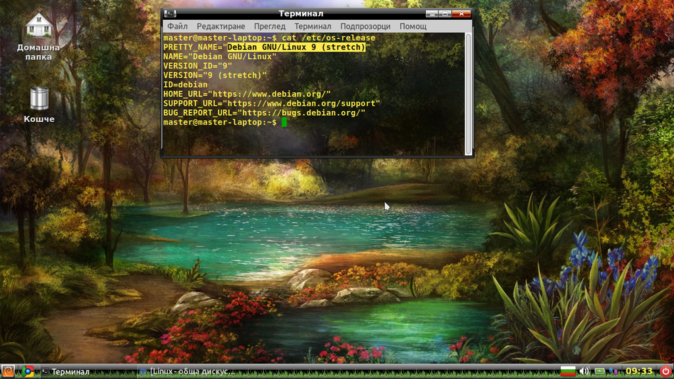This screenshot has height=379, width=674.
Task: Click the terminal vertical scrollbar
Action: [x=469, y=93]
